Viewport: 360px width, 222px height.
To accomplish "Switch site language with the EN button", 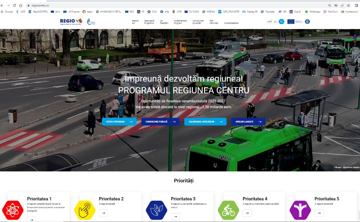I will tap(276, 22).
